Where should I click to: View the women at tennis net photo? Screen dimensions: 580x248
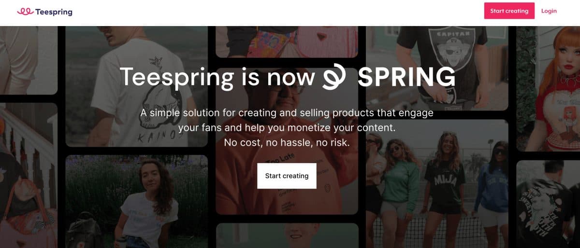[436, 188]
